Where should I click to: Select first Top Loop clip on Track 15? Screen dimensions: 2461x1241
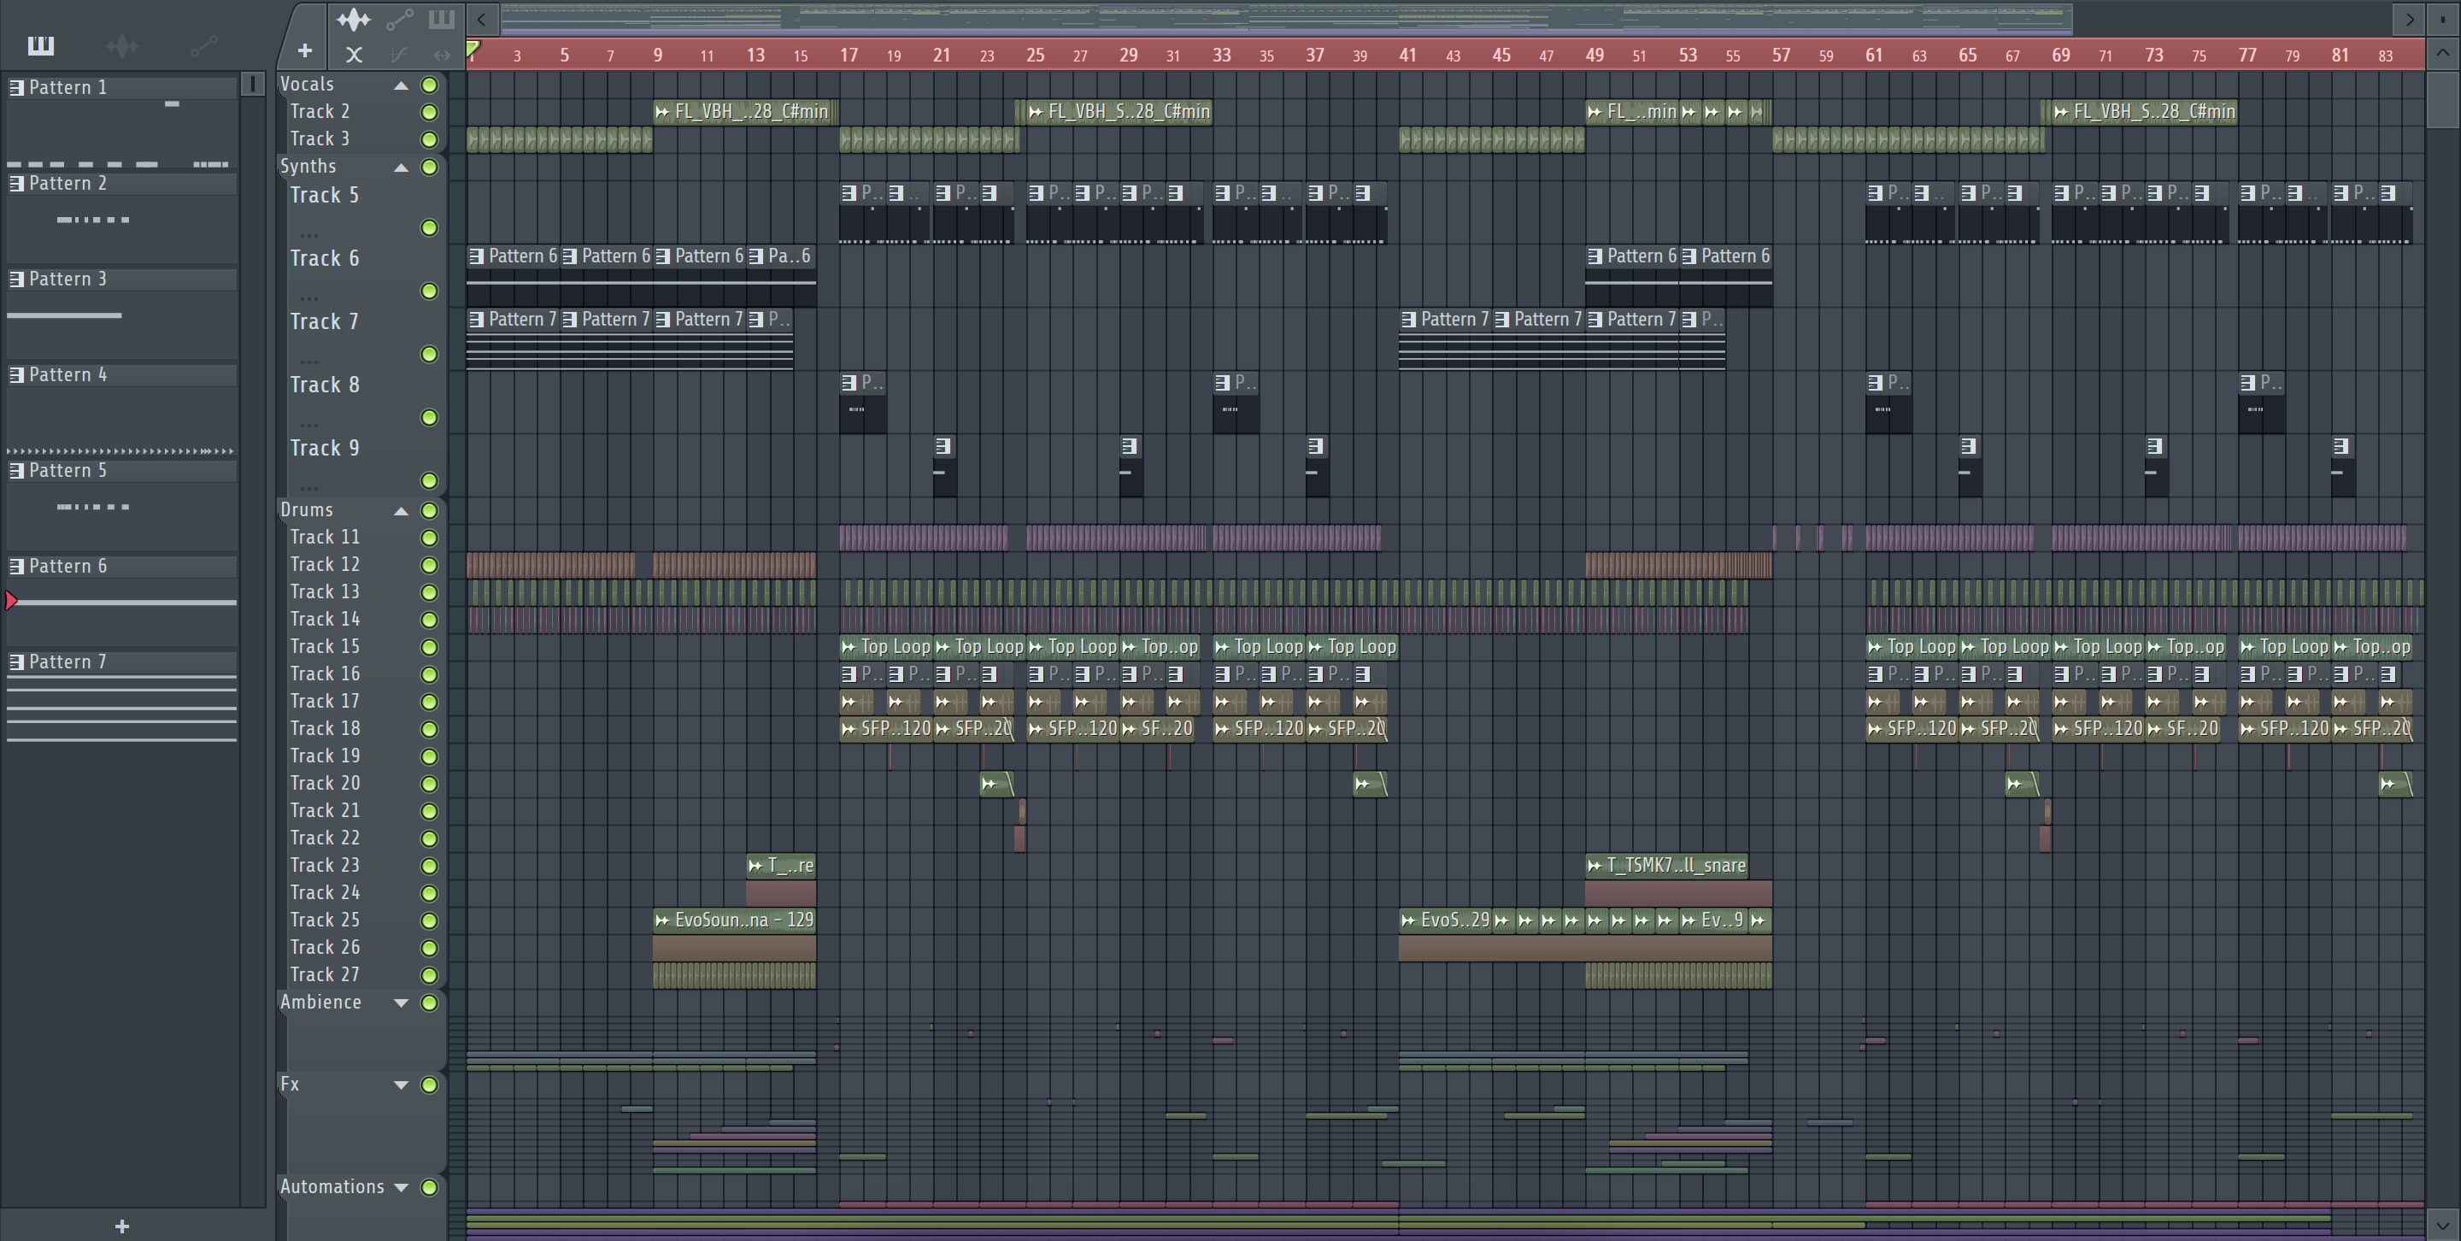885,647
